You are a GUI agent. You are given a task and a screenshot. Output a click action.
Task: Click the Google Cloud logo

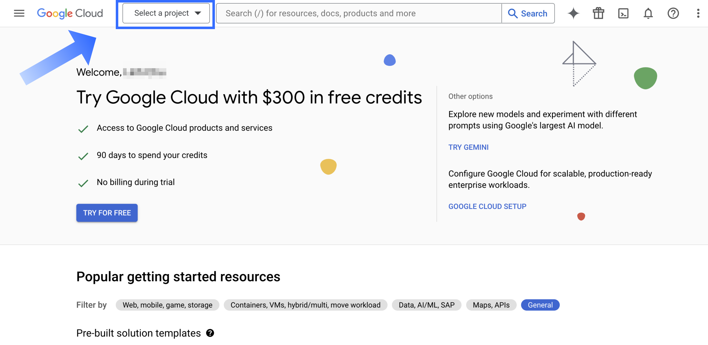(70, 13)
